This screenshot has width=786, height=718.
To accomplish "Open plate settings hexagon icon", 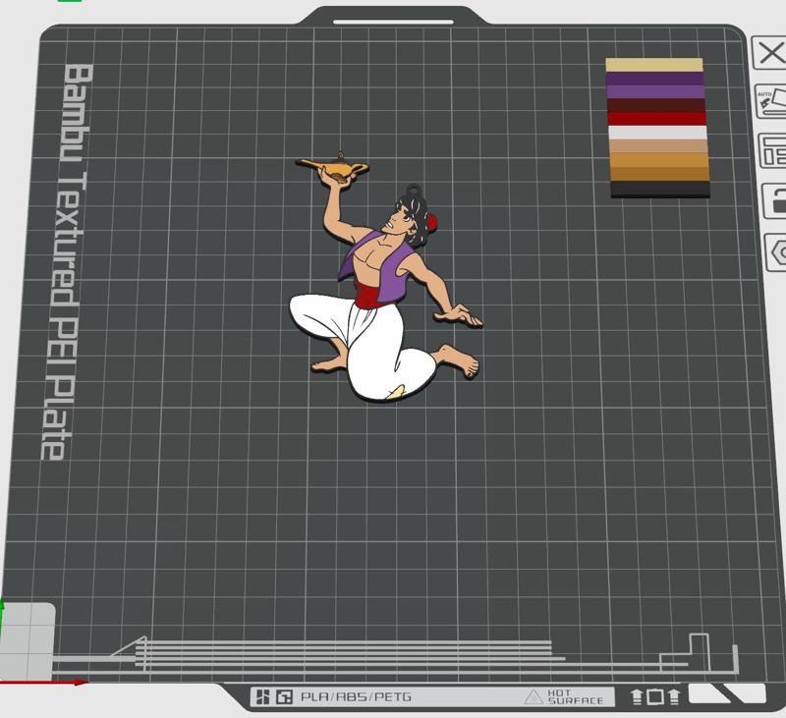I will 776,252.
